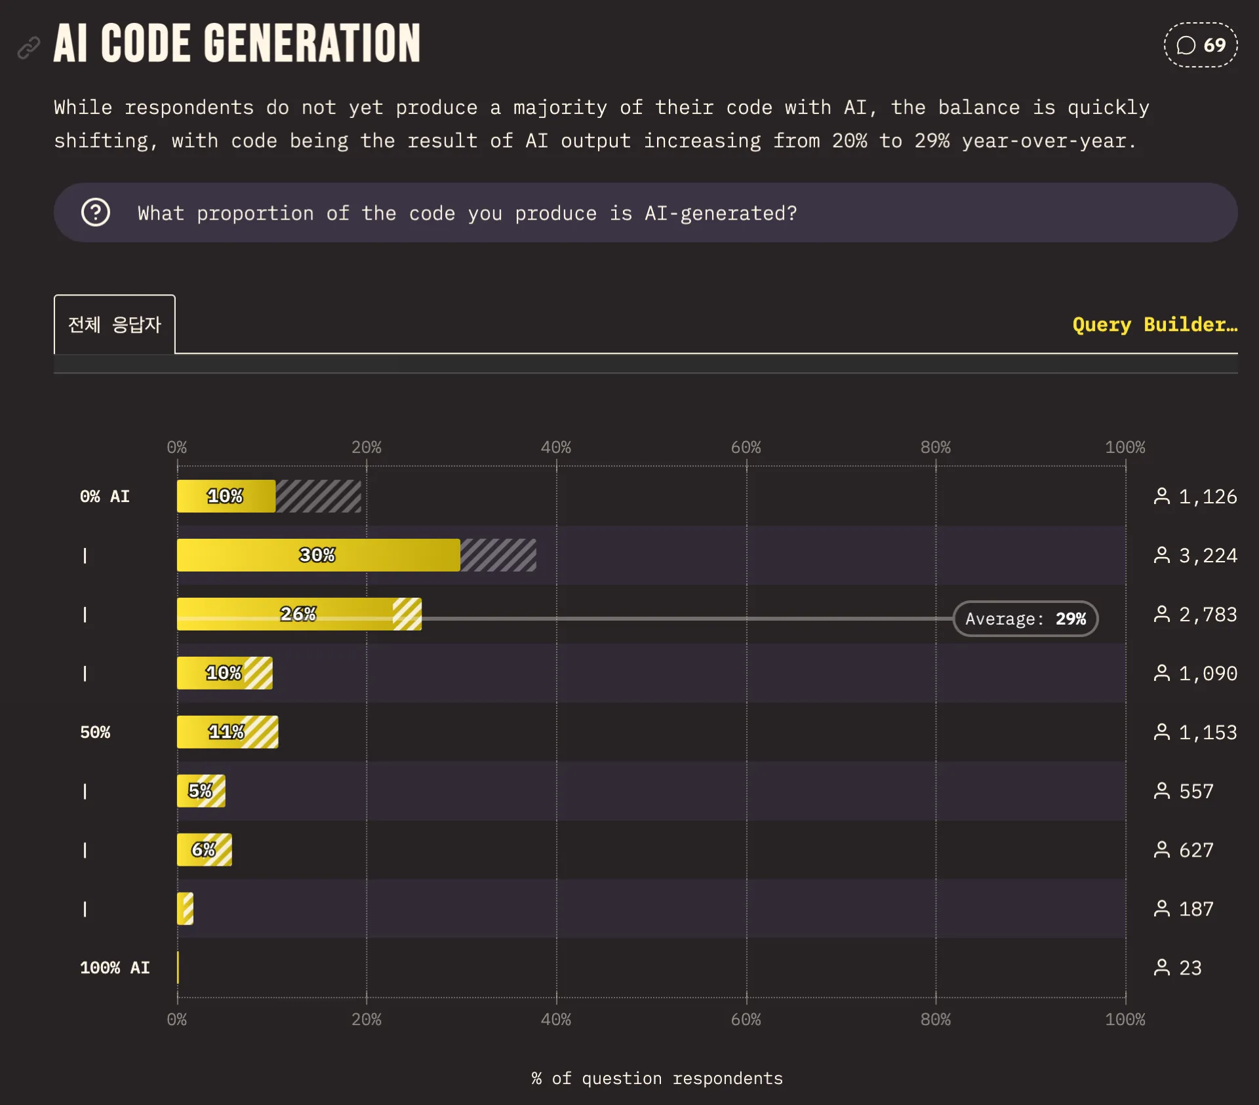Open the 69 comments bubble

point(1201,45)
